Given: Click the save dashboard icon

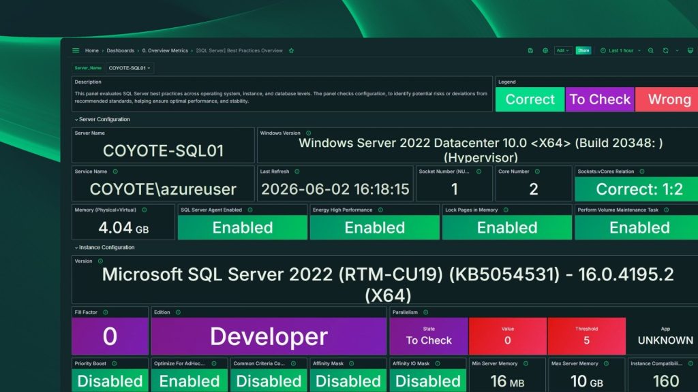Looking at the screenshot, I should (530, 50).
